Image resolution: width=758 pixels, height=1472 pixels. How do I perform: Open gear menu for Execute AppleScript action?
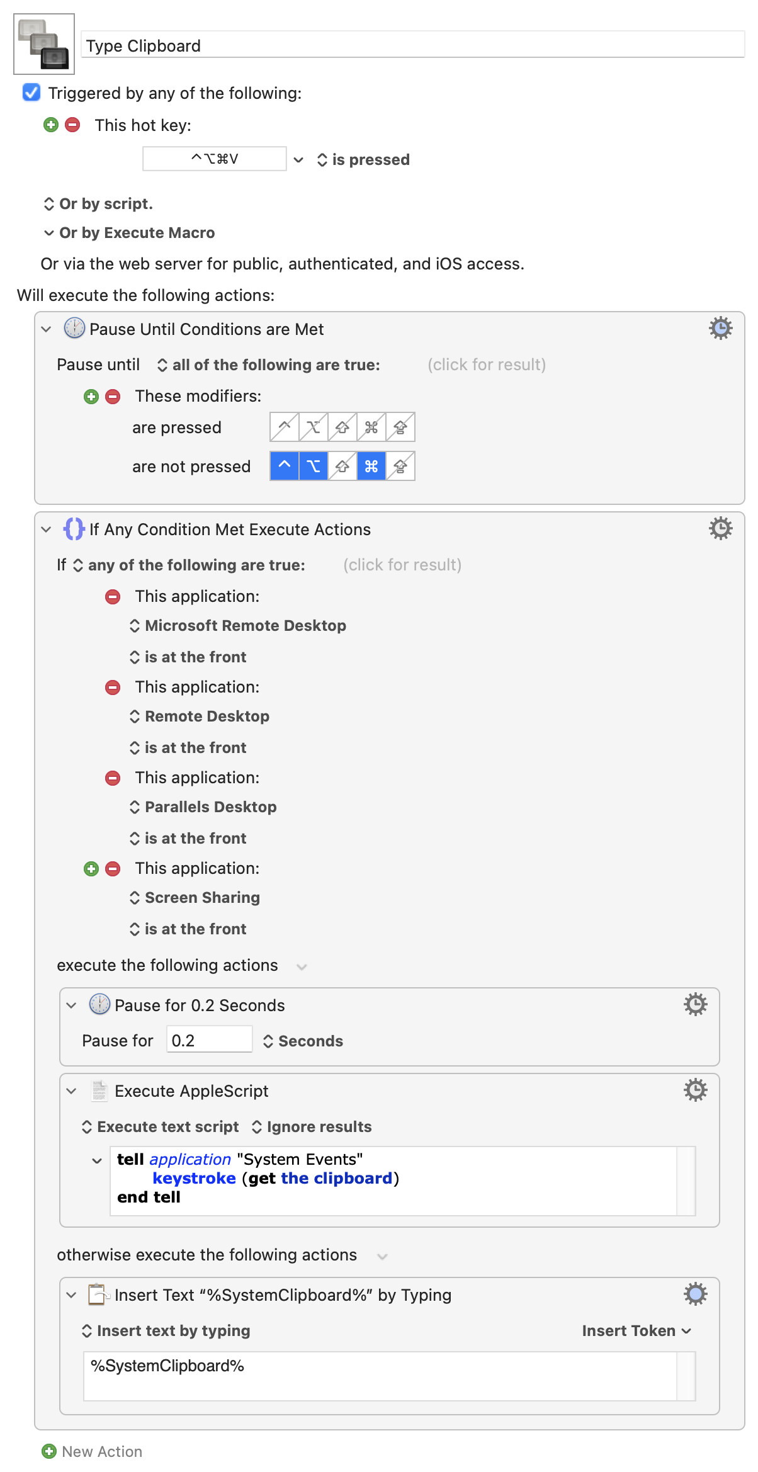click(x=695, y=1090)
